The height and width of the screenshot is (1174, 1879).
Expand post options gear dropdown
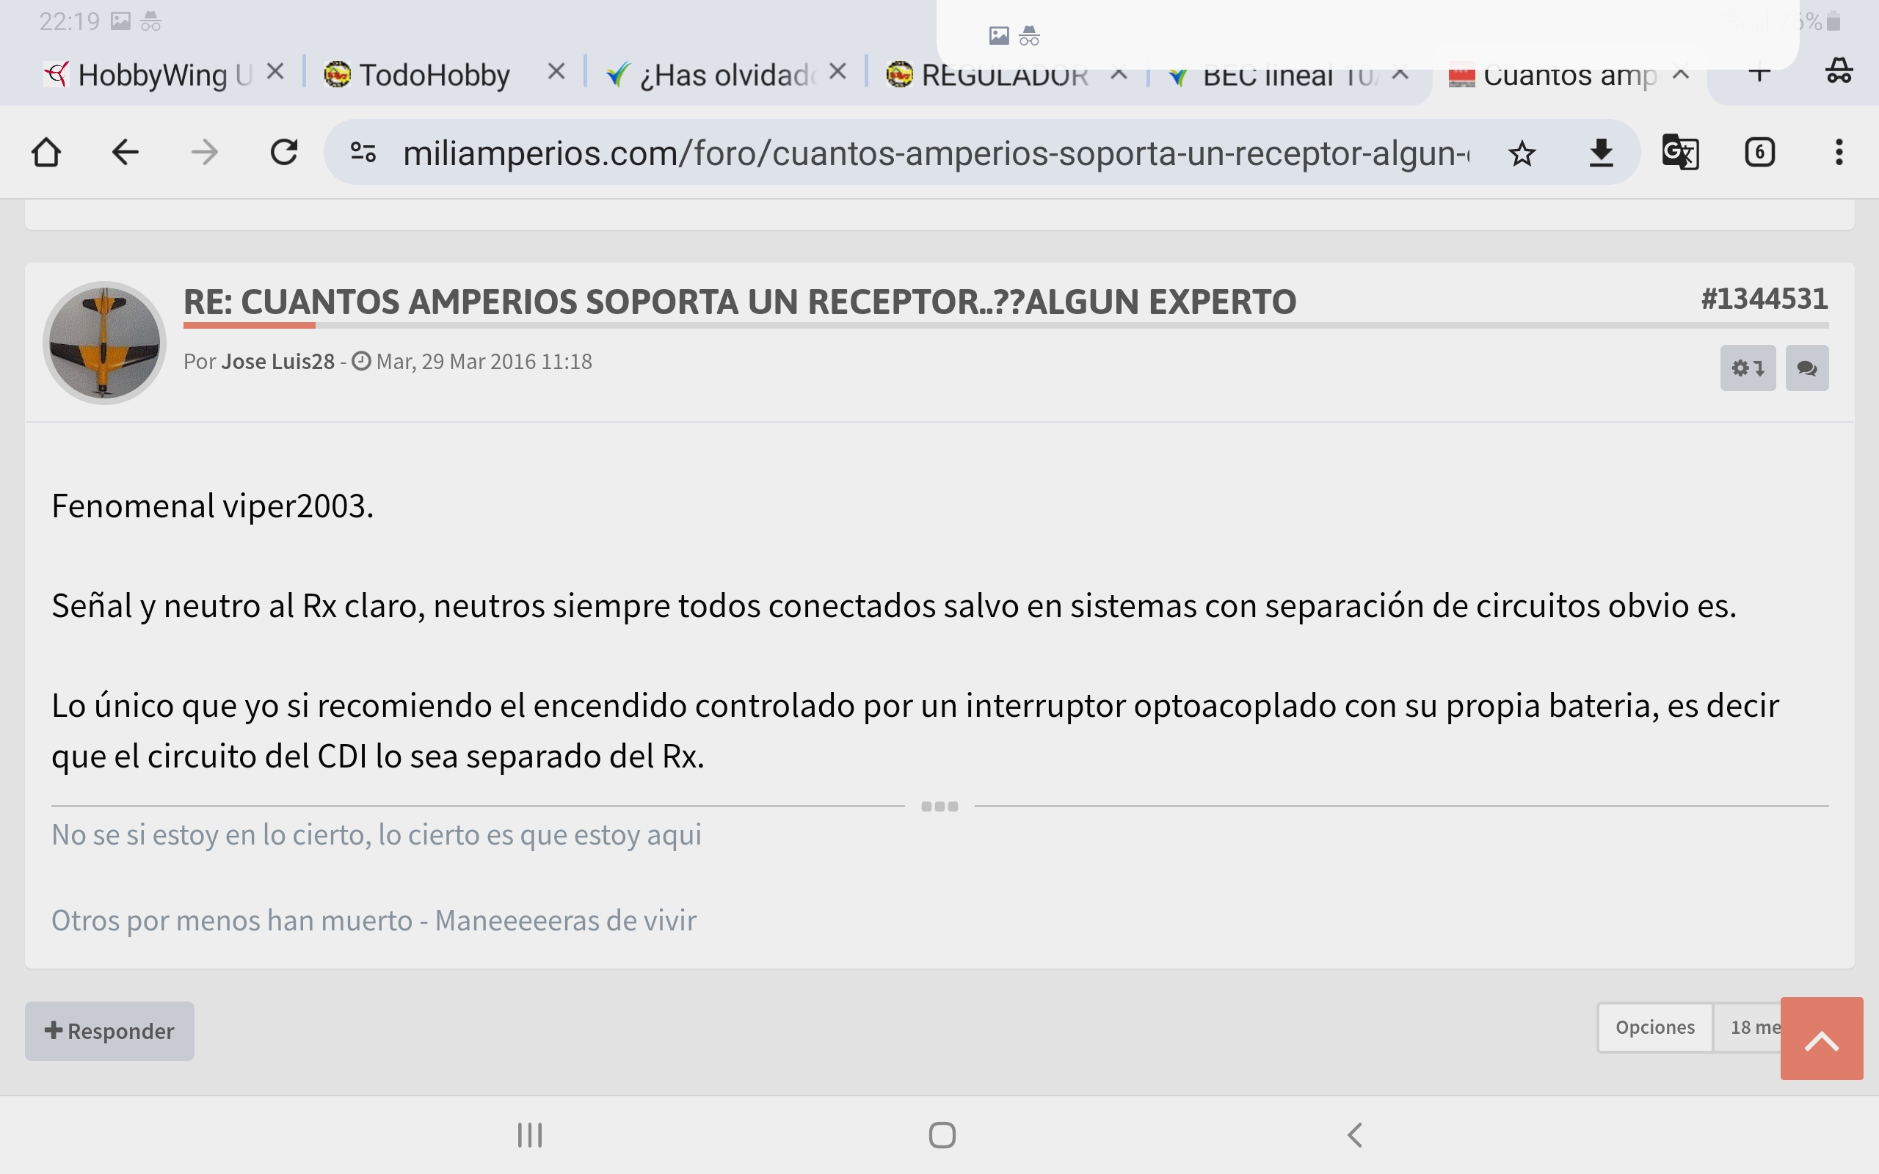1748,368
